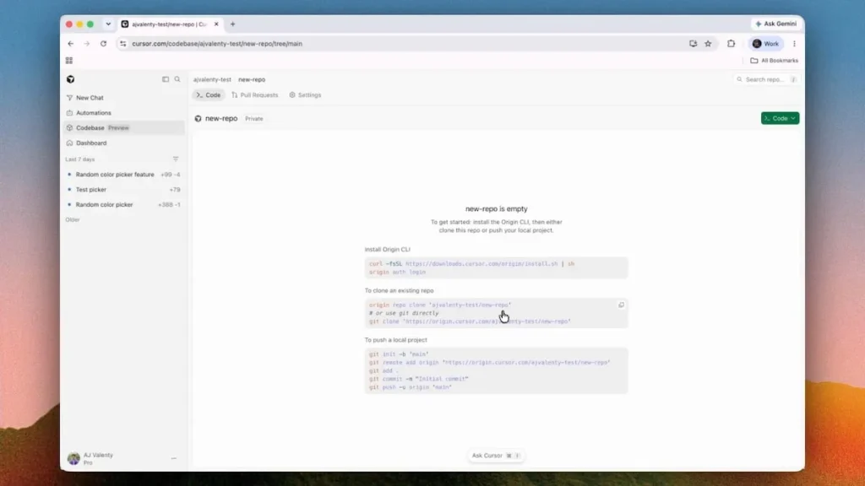Image resolution: width=865 pixels, height=486 pixels.
Task: Open Chrome three-dot menu
Action: pos(794,44)
